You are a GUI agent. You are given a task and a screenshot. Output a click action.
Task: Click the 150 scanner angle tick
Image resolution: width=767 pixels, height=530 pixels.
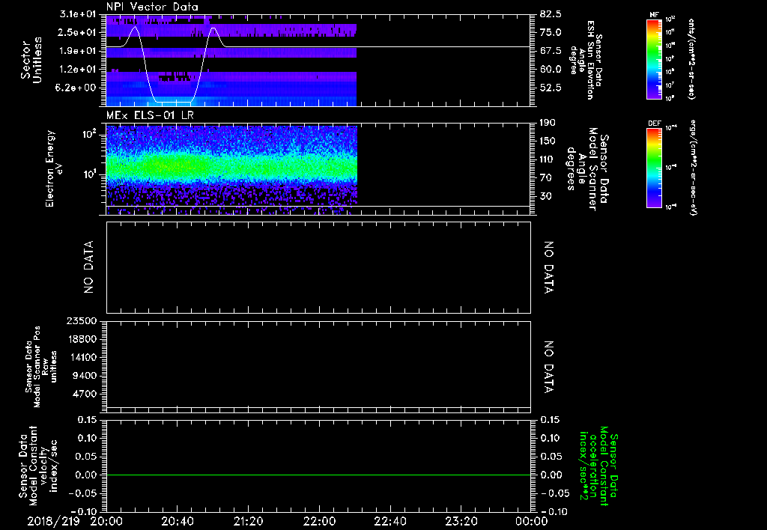pos(548,141)
